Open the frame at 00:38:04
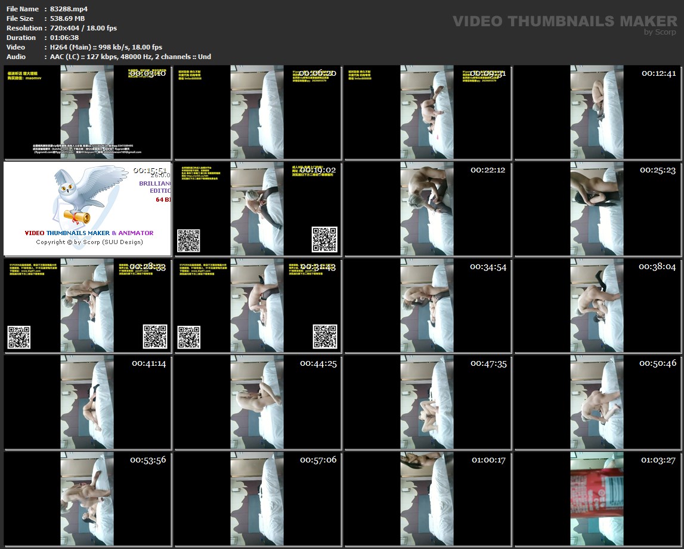 [x=598, y=306]
